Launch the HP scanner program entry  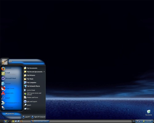click(11, 103)
